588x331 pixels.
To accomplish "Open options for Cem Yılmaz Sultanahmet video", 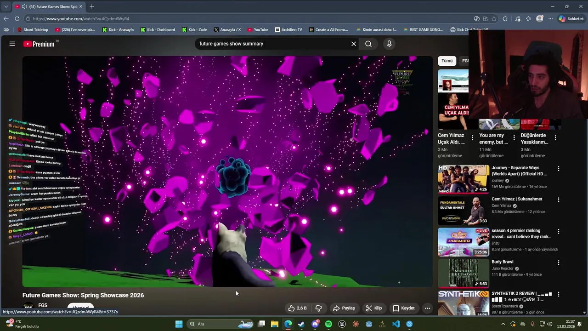I will 559,200.
